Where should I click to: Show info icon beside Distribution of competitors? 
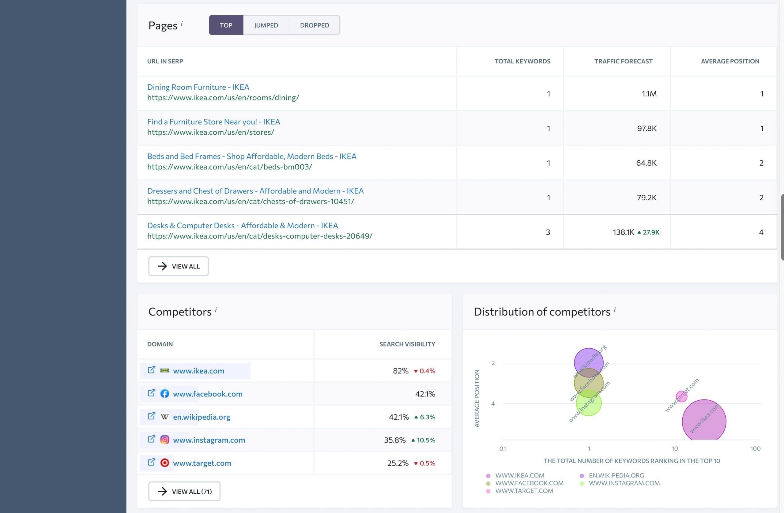[x=615, y=310]
